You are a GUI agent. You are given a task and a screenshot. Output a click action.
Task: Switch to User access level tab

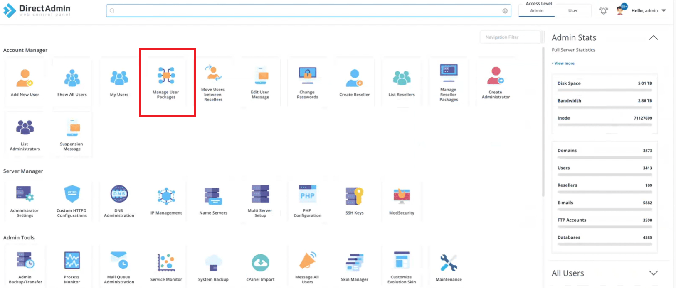573,11
